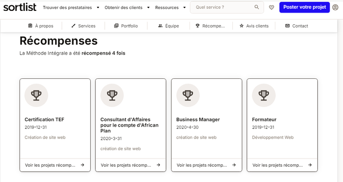Viewport: 343px width, 182px height.
Task: Click the trophy icon on Certification TEF card
Action: (x=36, y=95)
